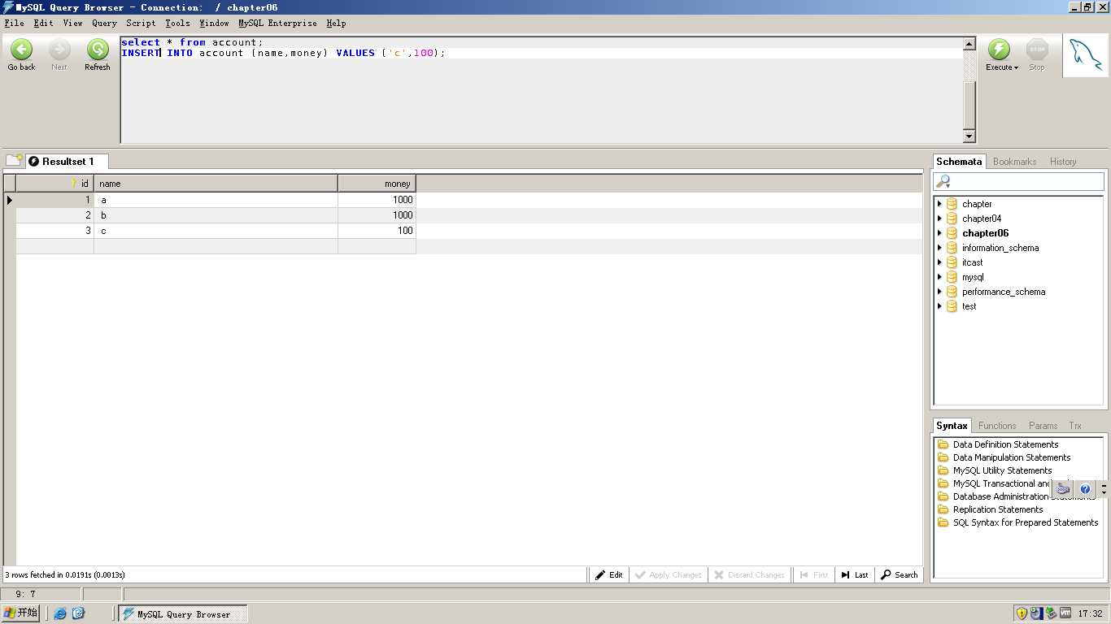Select the cell with name 'c'
The width and height of the screenshot is (1111, 624).
pos(216,231)
